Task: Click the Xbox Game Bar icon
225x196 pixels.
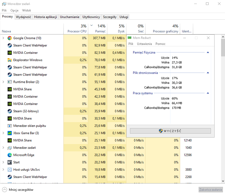Action: (x=10, y=133)
